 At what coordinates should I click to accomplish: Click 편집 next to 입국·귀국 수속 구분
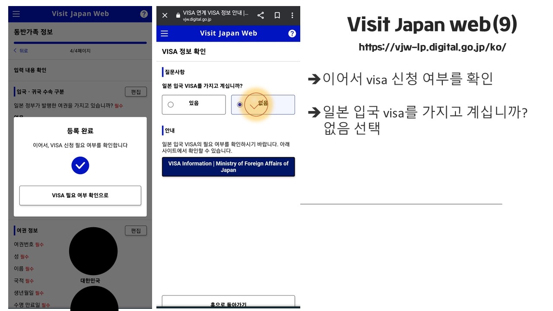tap(136, 92)
